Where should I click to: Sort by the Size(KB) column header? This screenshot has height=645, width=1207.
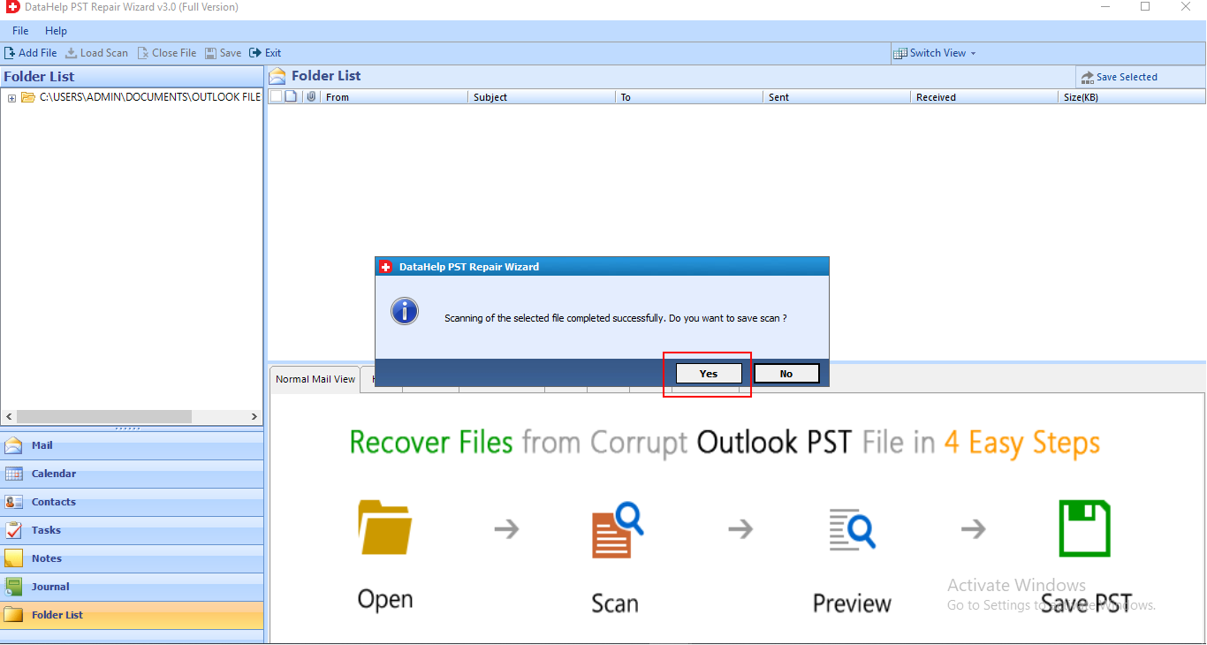point(1132,97)
